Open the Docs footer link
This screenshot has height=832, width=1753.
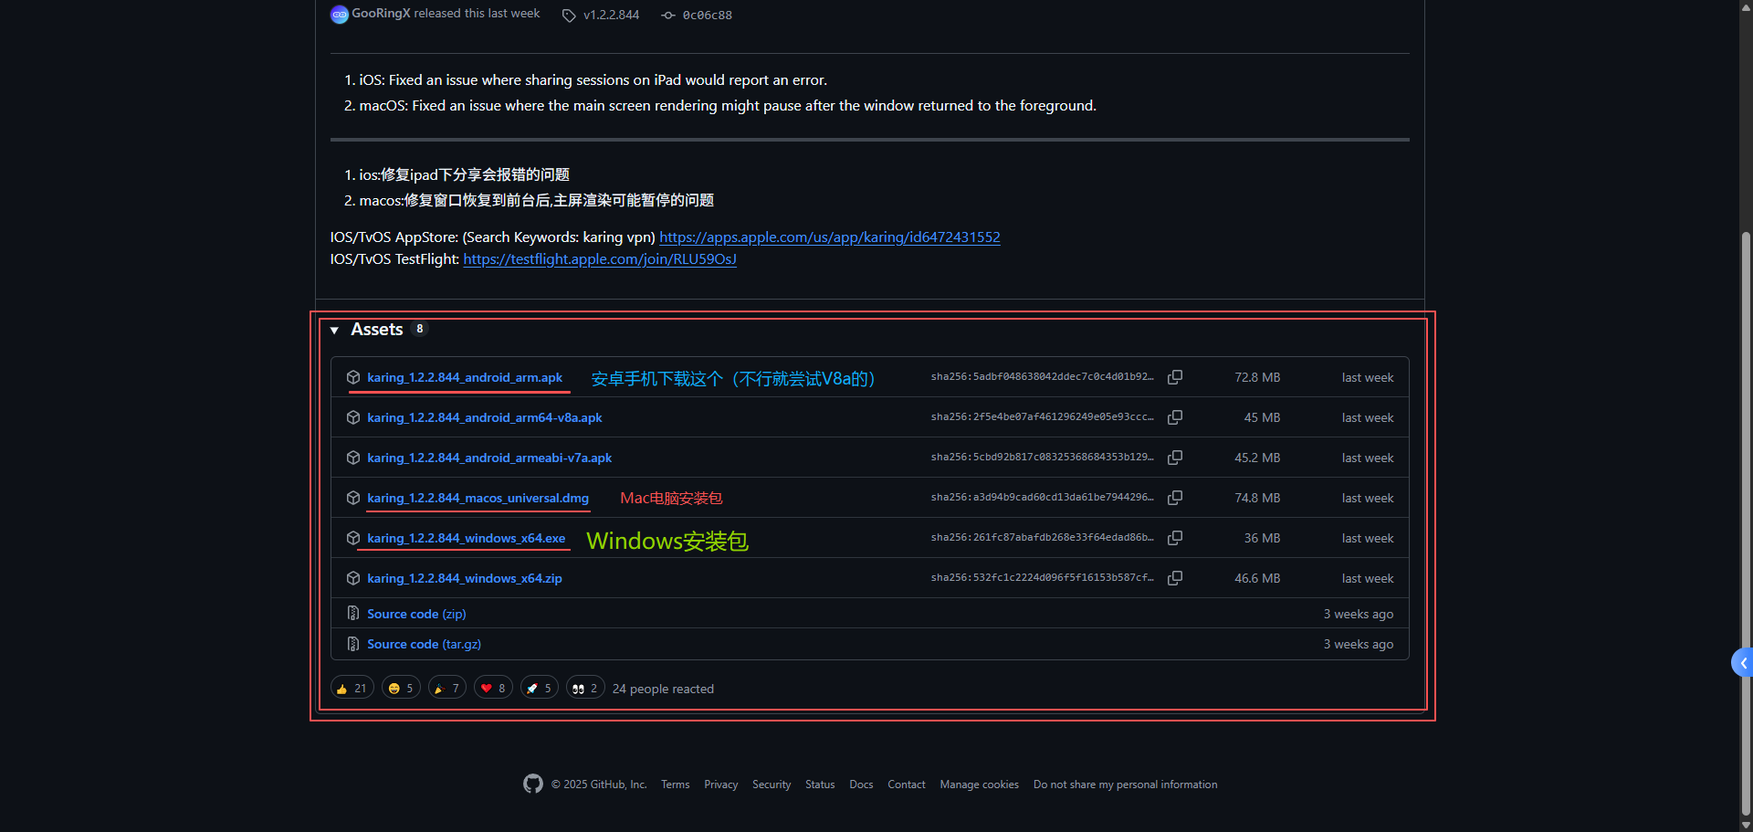click(860, 785)
